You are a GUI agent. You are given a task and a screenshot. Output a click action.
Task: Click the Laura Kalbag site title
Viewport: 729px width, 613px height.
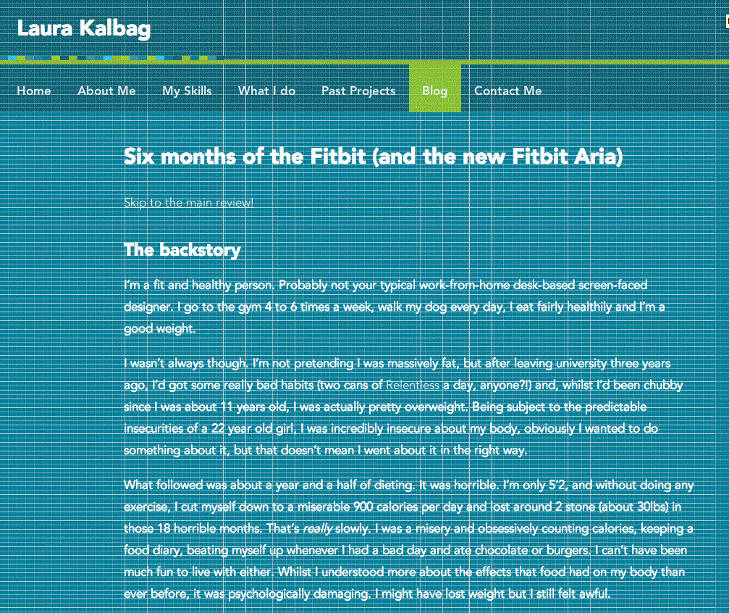coord(84,28)
